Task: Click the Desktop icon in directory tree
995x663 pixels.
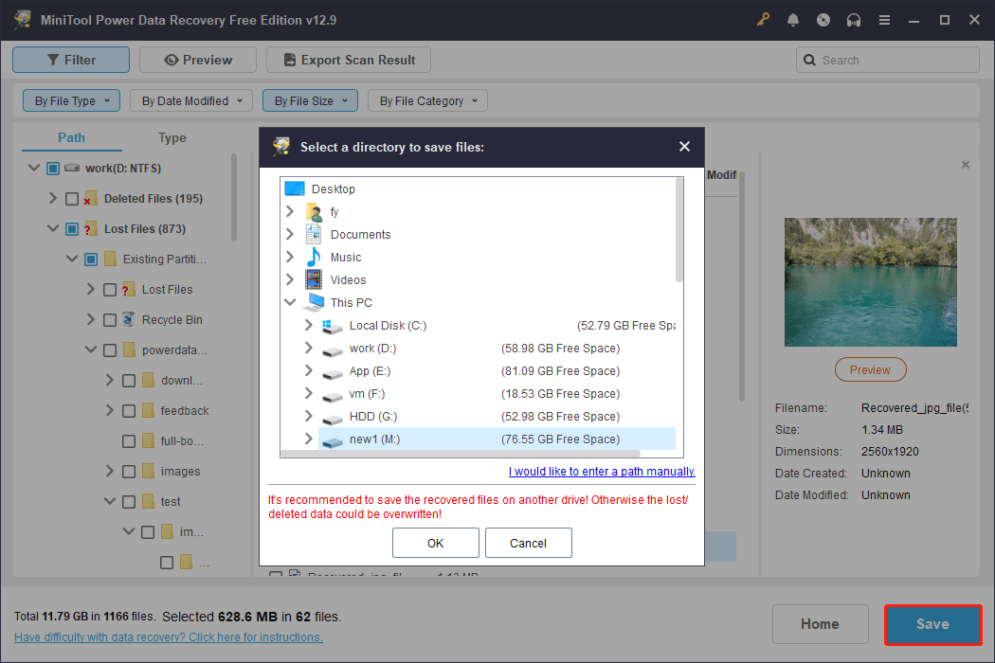Action: click(x=295, y=188)
